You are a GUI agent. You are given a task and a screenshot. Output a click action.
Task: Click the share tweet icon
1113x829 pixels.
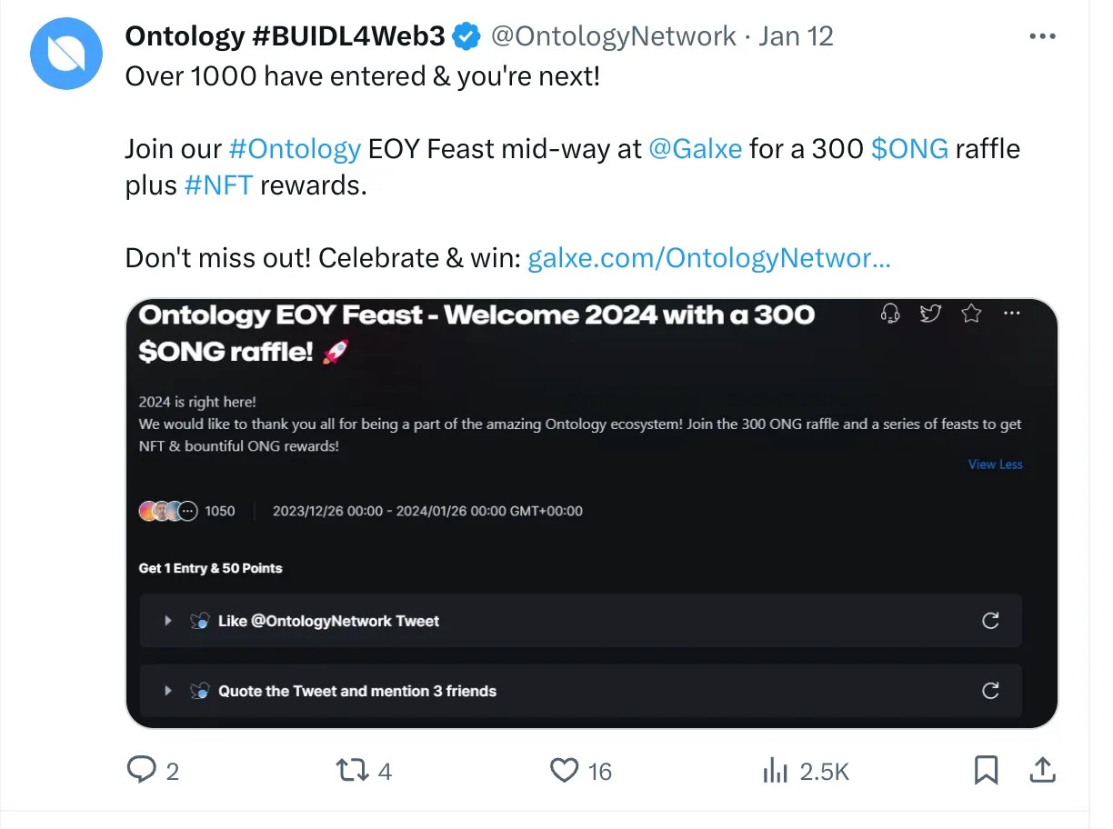click(1041, 771)
